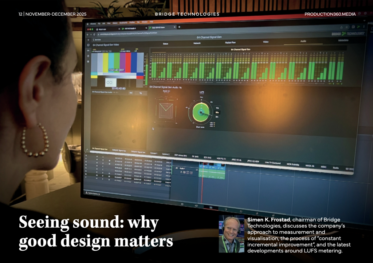Image resolution: width=373 pixels, height=263 pixels.
Task: Click the red playhead on the timeline
Action: pos(202,182)
